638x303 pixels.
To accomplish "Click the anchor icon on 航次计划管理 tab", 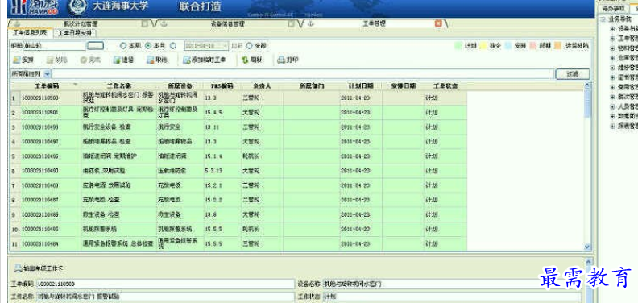I will 17,23.
